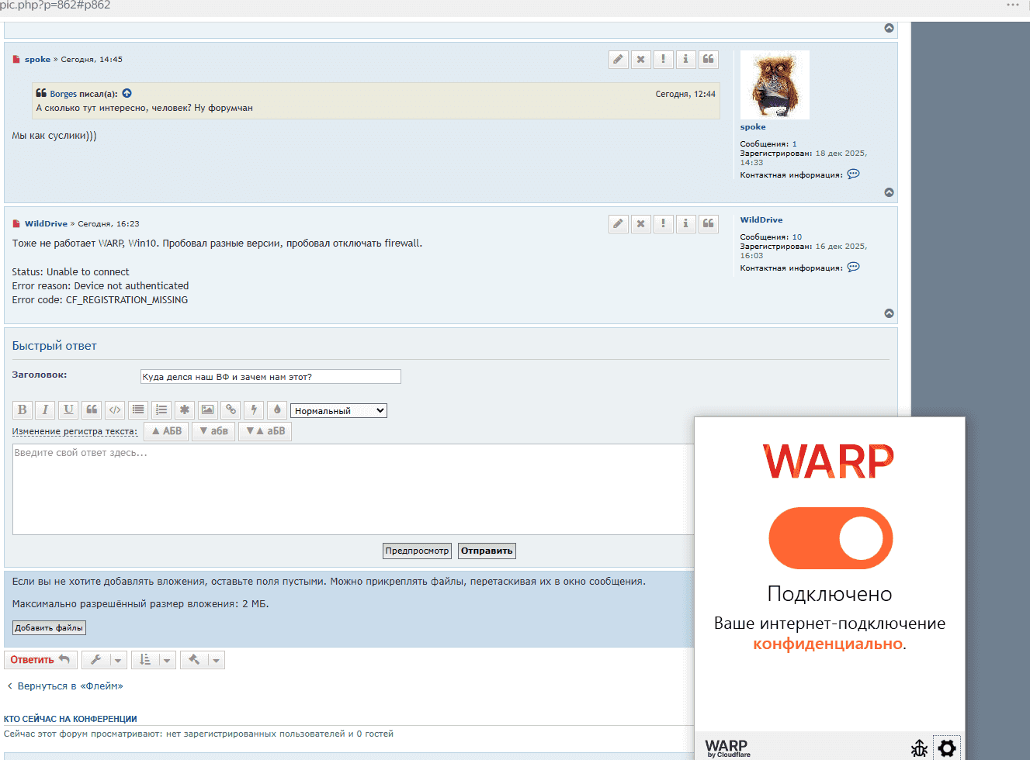The image size is (1030, 760).
Task: Apply bold formatting in quick reply
Action: [23, 410]
